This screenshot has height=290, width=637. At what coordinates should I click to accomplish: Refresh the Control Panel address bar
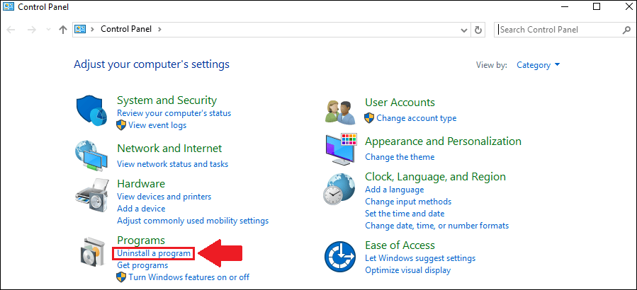point(478,30)
